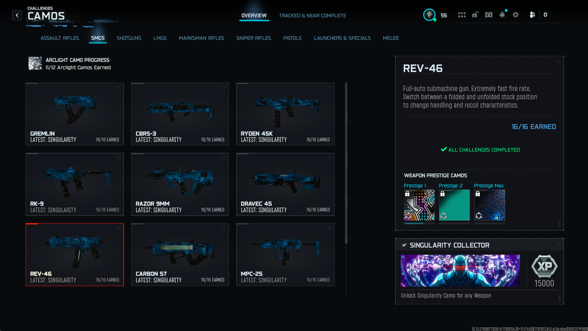Open the CBRS-3 weapon card
Viewport: 588px width, 331px height.
pyautogui.click(x=180, y=114)
